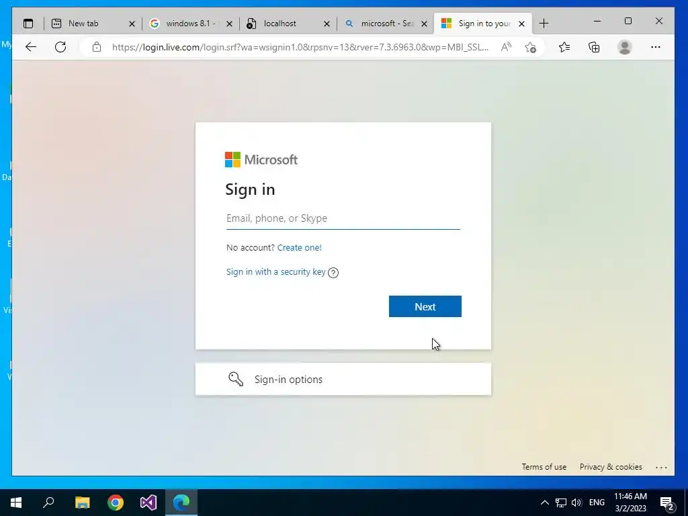The height and width of the screenshot is (516, 688).
Task: Click Microsoft Edge taskbar icon
Action: pos(181,503)
